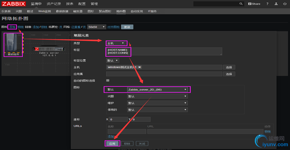
Task: Click the 链接 移除 link
Action: (x=44, y=27)
